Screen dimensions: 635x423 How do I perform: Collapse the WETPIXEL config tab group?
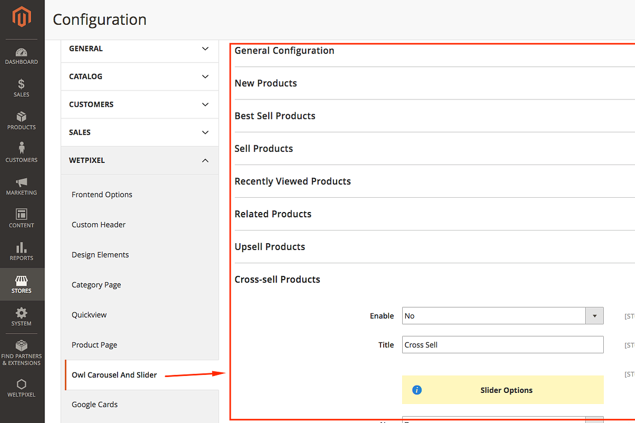(x=140, y=161)
